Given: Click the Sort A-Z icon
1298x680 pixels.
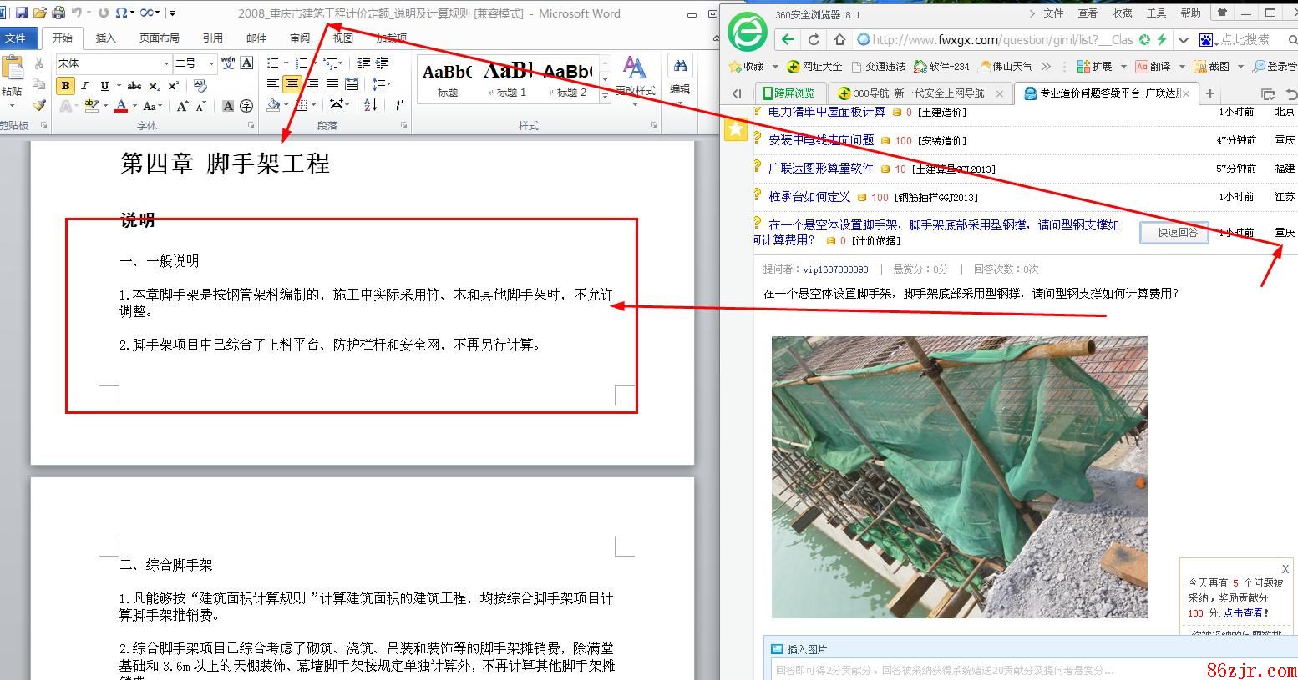Looking at the screenshot, I should (371, 105).
